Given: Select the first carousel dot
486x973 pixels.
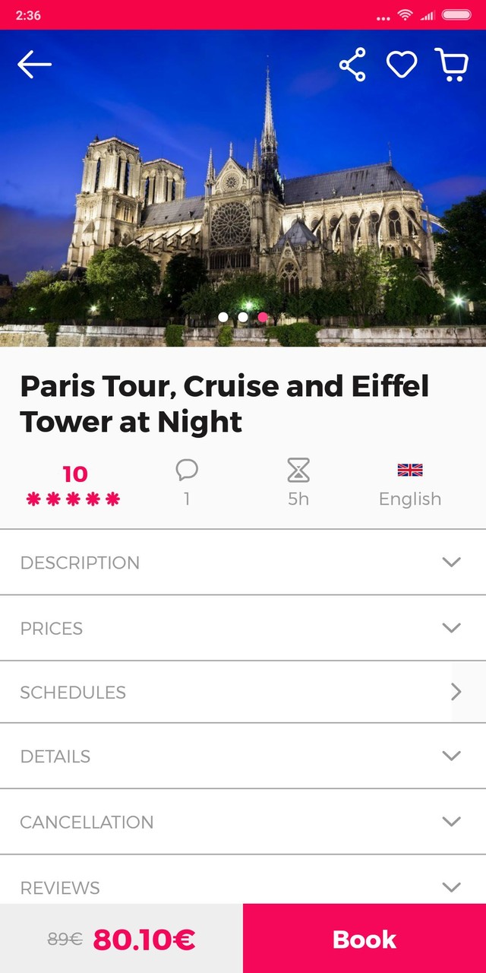Looking at the screenshot, I should [x=222, y=317].
